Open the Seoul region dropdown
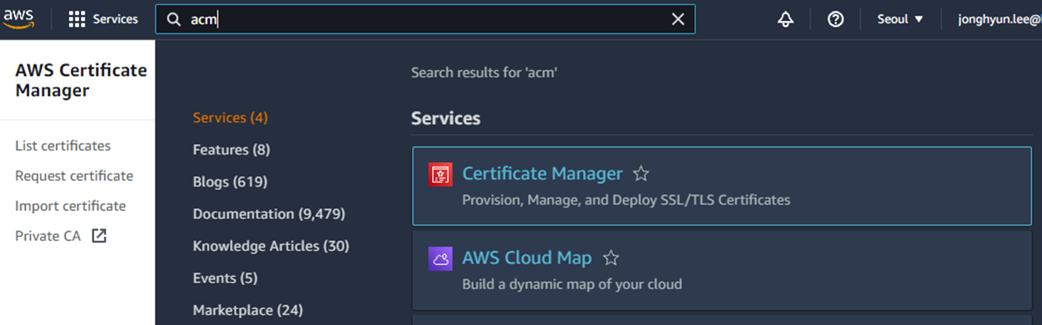Image resolution: width=1042 pixels, height=325 pixels. (900, 19)
